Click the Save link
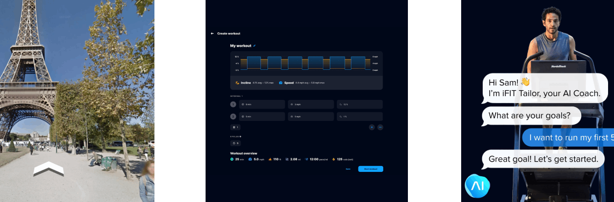The height and width of the screenshot is (202, 614). 348,169
